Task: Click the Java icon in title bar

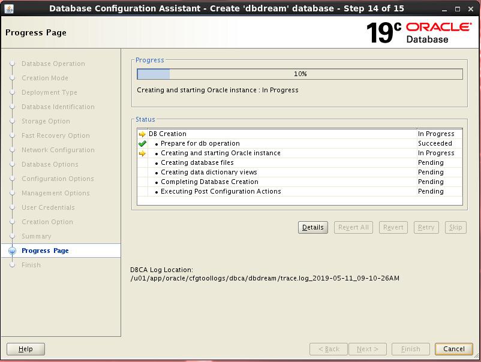Action: [9, 8]
